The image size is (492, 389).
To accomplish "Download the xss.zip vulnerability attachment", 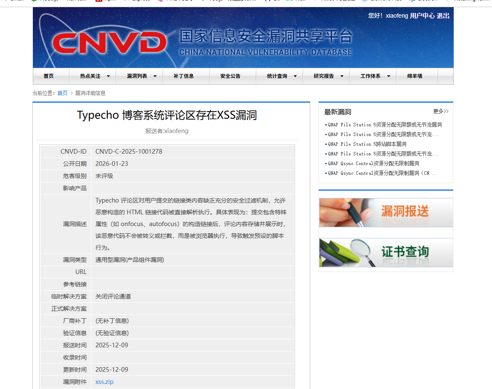I will point(104,381).
